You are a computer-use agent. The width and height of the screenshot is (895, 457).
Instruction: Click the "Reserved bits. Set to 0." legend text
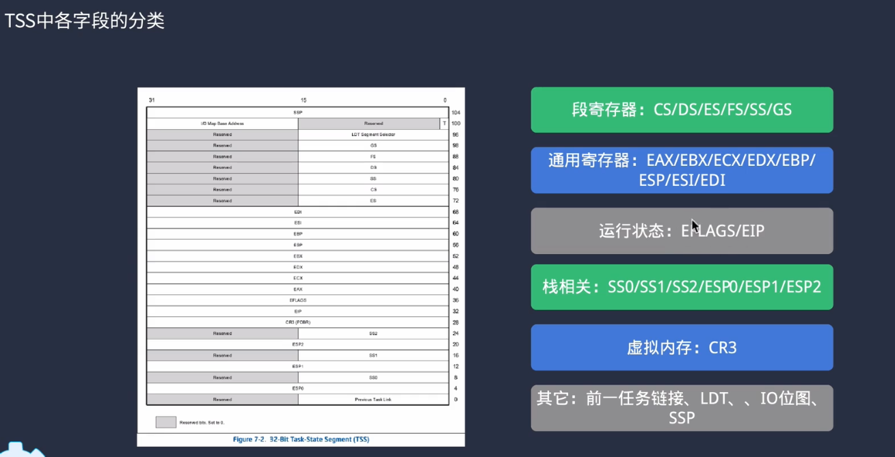(202, 423)
